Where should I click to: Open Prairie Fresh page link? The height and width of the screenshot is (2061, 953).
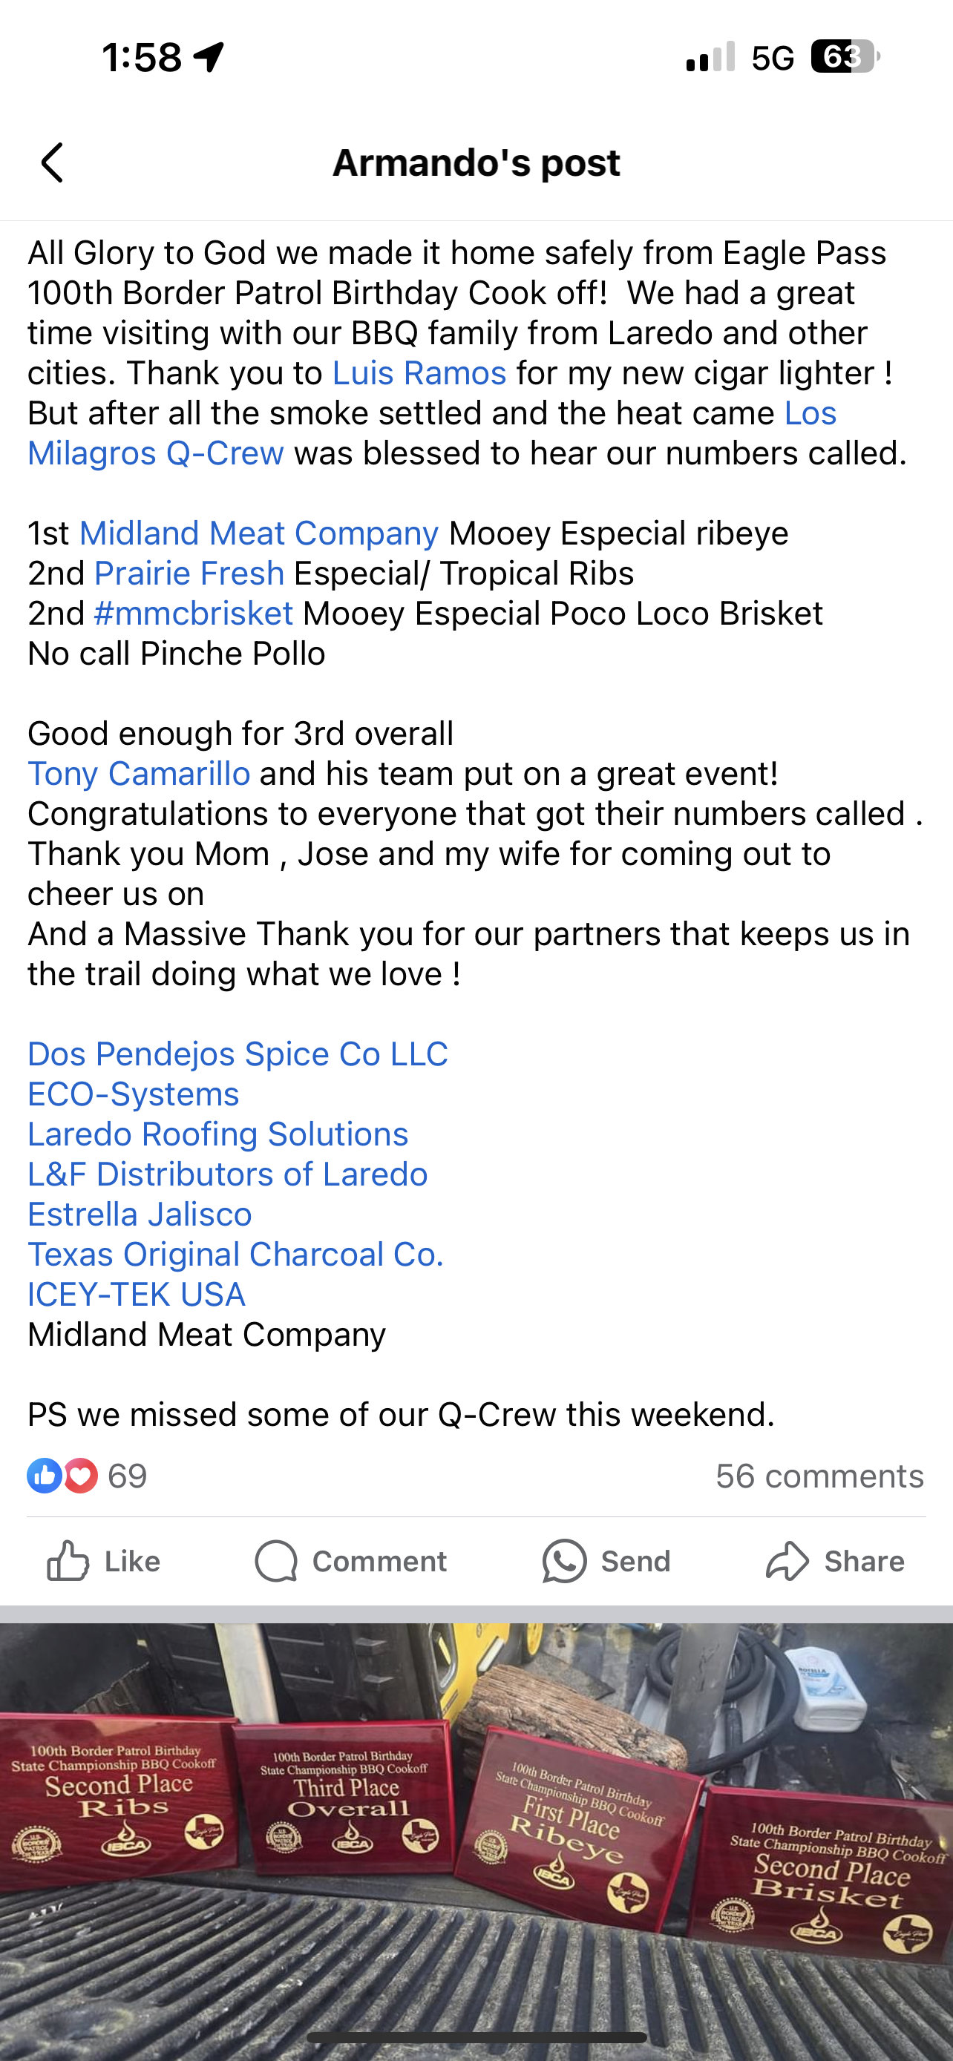tap(189, 573)
